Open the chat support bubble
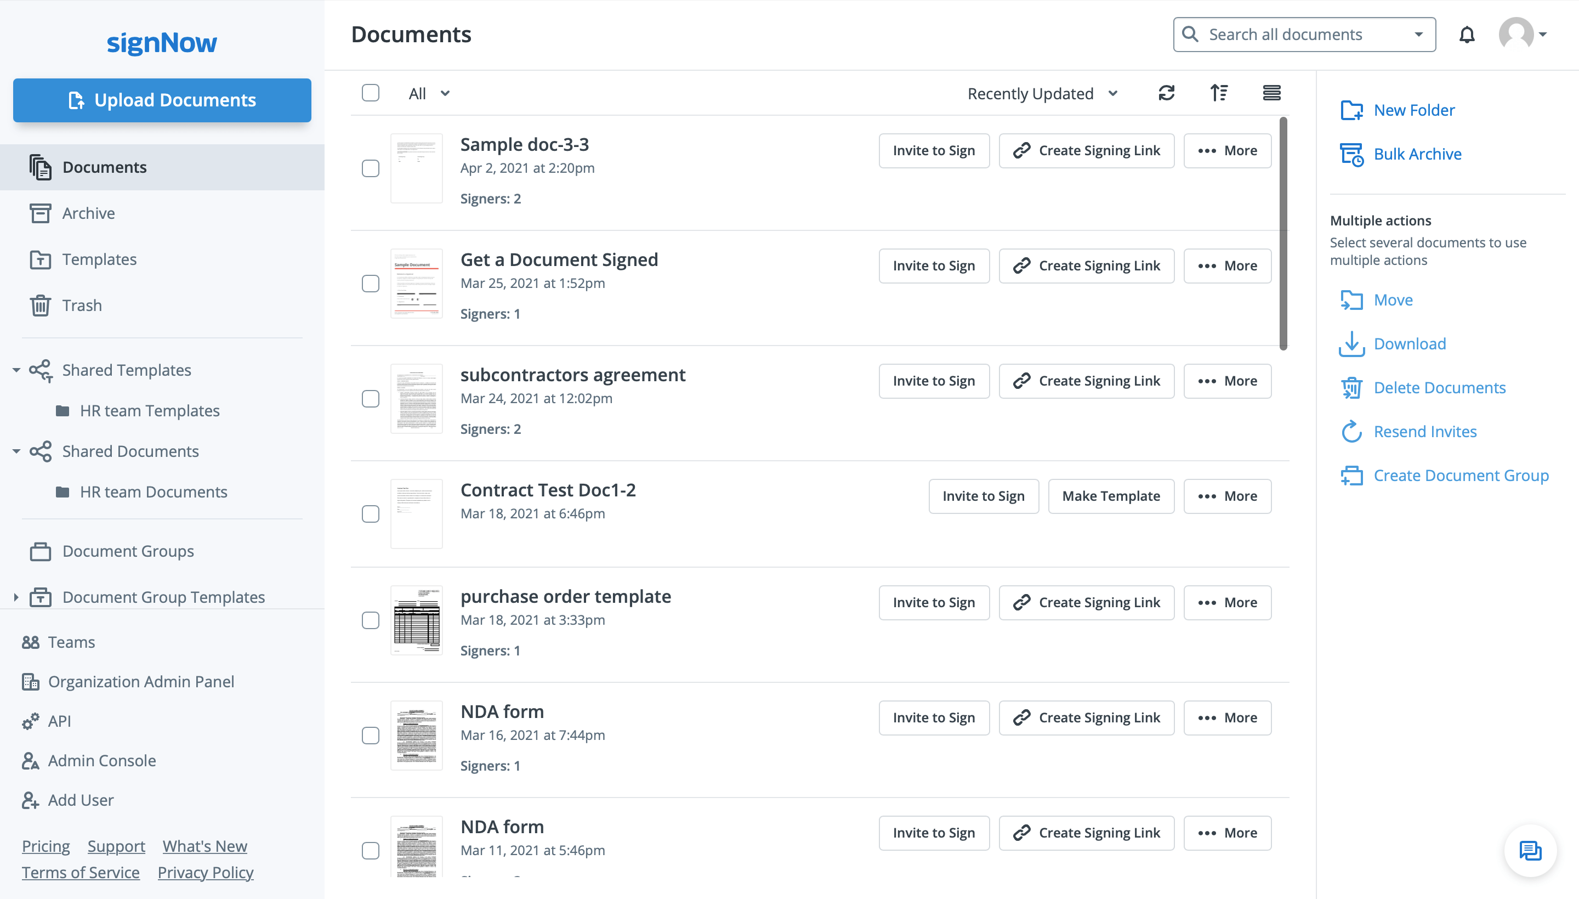Viewport: 1579px width, 899px height. pos(1530,851)
